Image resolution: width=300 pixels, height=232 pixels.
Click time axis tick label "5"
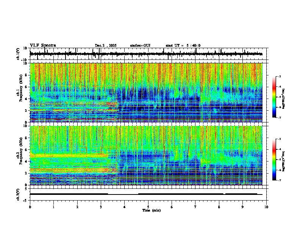[148, 207]
